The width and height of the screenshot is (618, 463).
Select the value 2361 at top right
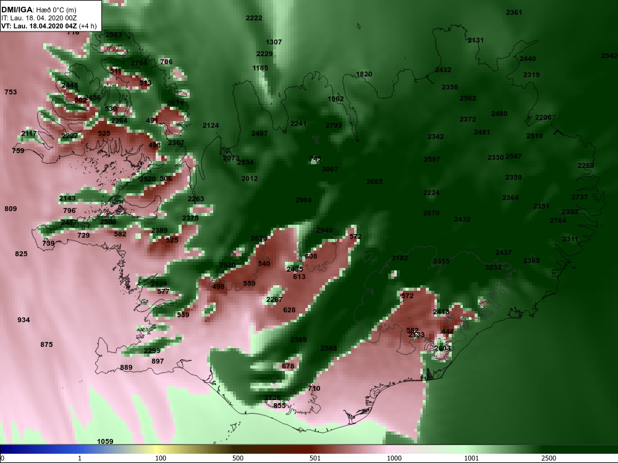(514, 12)
